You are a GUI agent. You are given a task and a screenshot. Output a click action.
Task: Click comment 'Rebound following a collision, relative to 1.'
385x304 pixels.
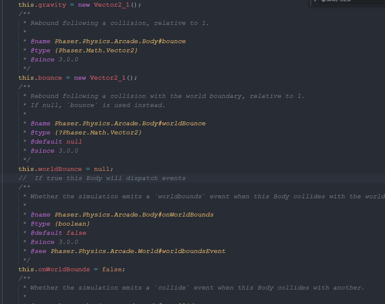tap(119, 23)
